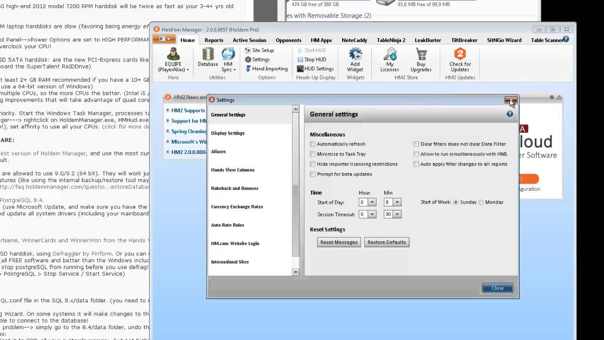Image resolution: width=604 pixels, height=340 pixels.
Task: Click Stop HUD in the ribbon
Action: (x=311, y=59)
